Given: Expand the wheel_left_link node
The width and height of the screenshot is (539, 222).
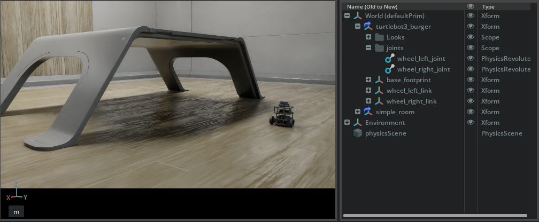Looking at the screenshot, I should click(x=368, y=91).
